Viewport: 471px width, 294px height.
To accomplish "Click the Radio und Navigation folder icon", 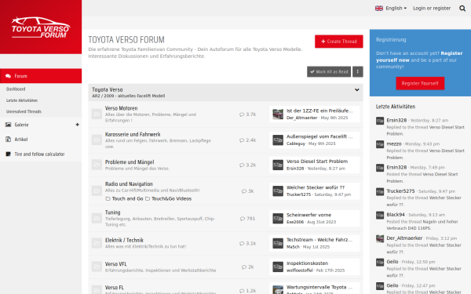I will [97, 191].
